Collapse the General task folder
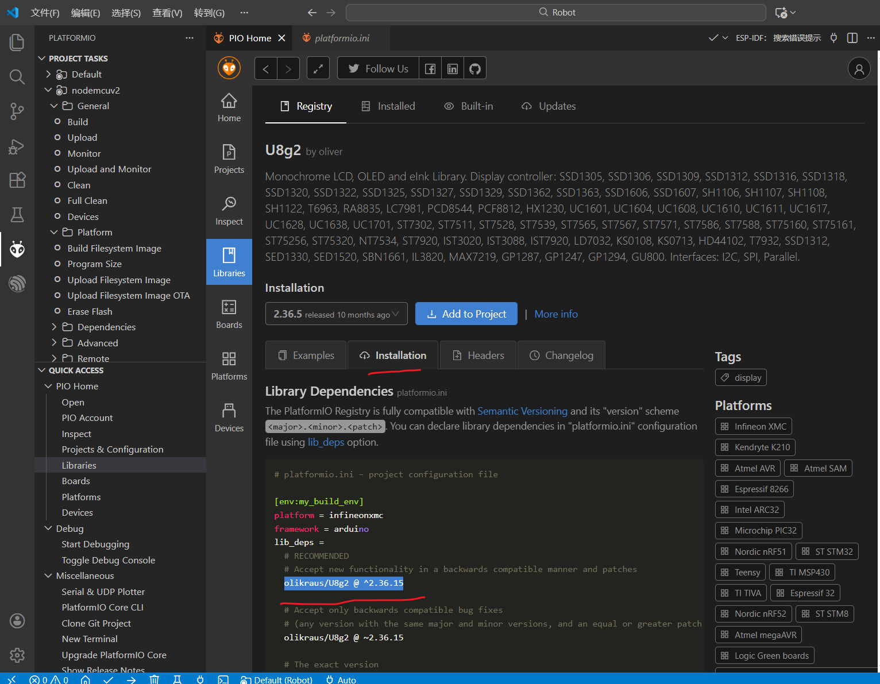Screen dimensions: 880x684 (x=55, y=106)
